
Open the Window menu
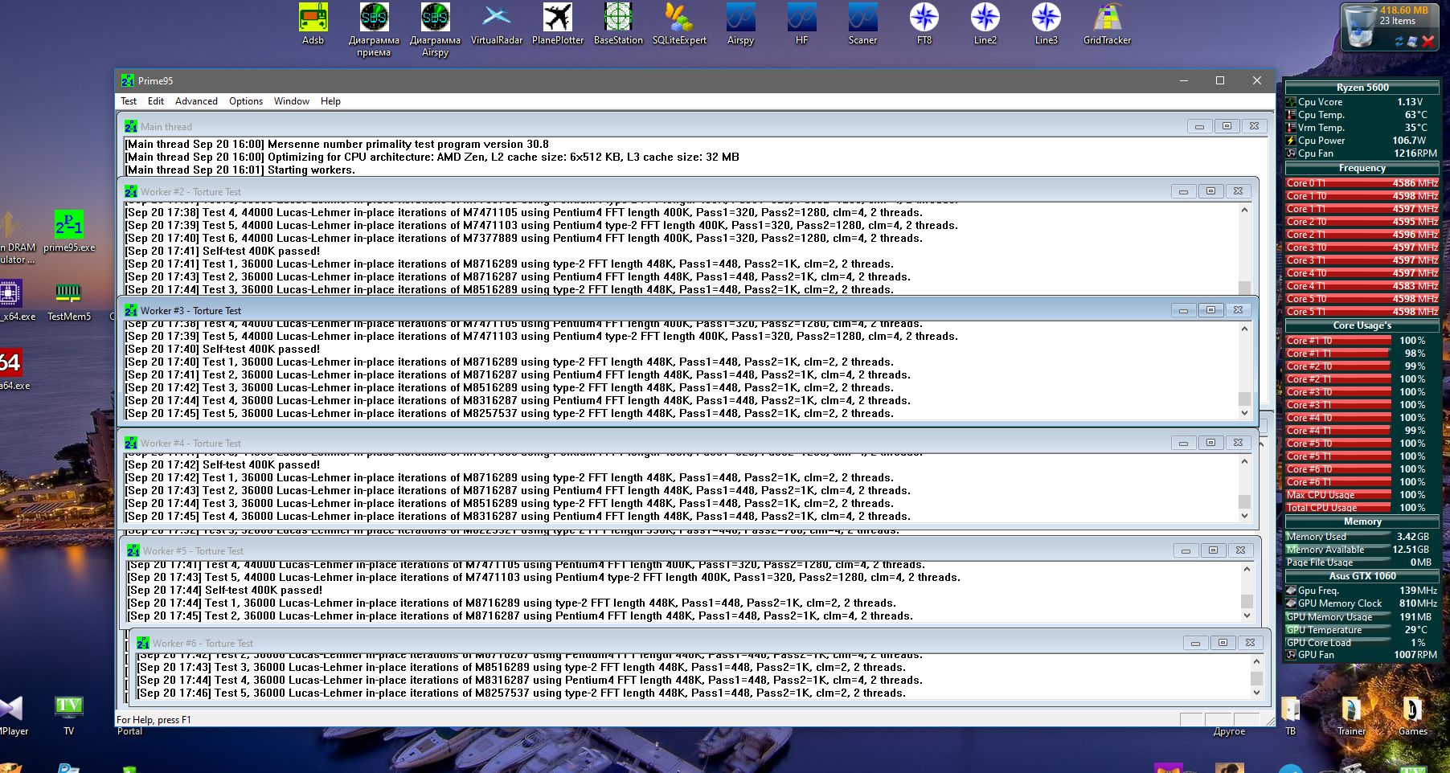[291, 101]
